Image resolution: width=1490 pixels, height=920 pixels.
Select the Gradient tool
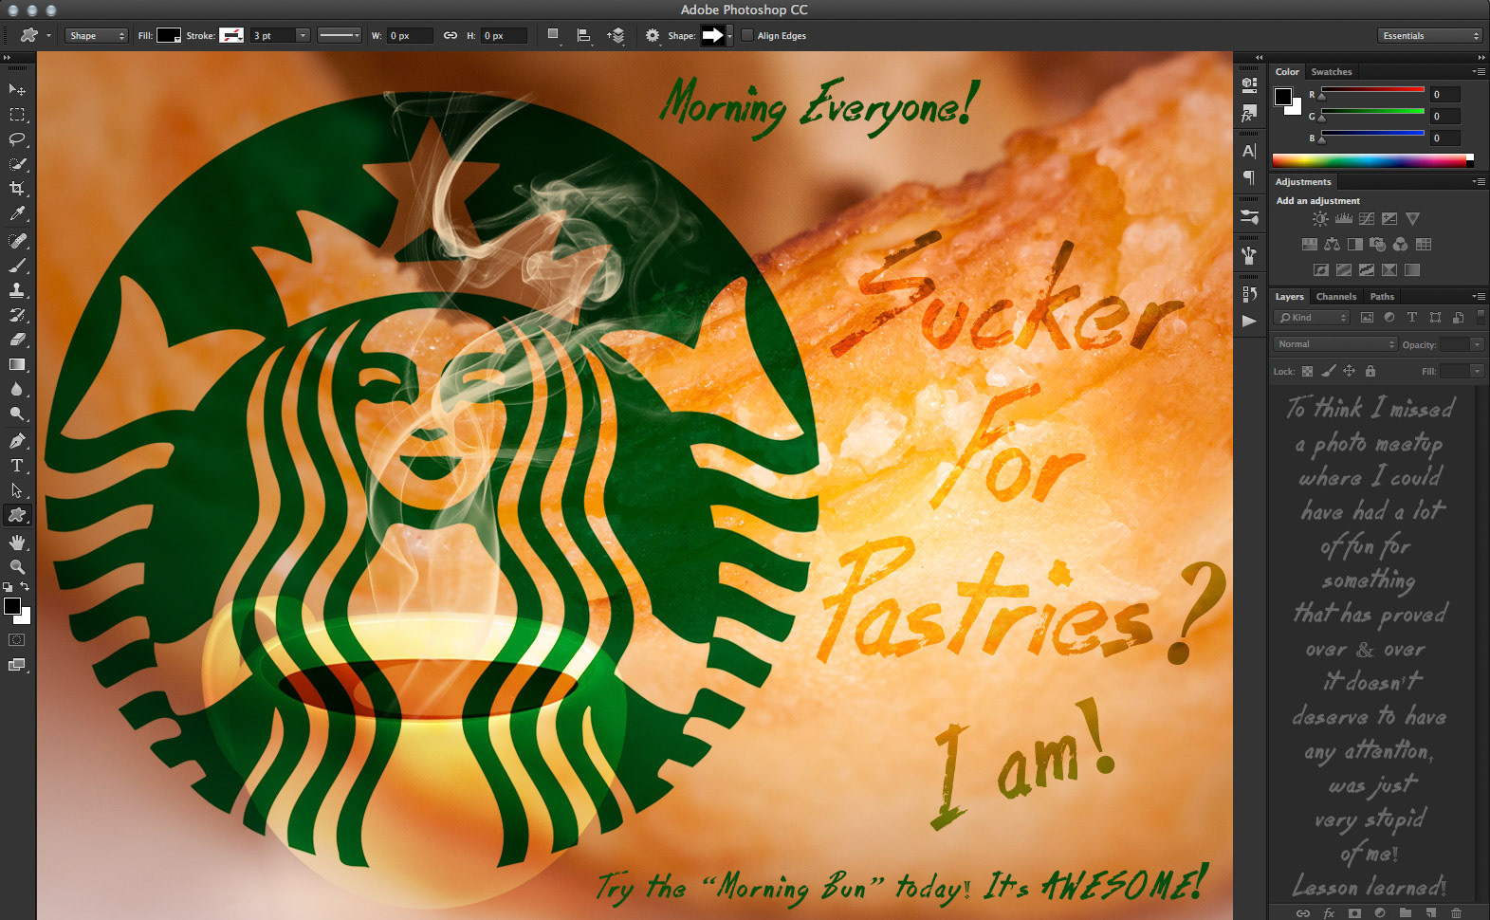pos(17,364)
